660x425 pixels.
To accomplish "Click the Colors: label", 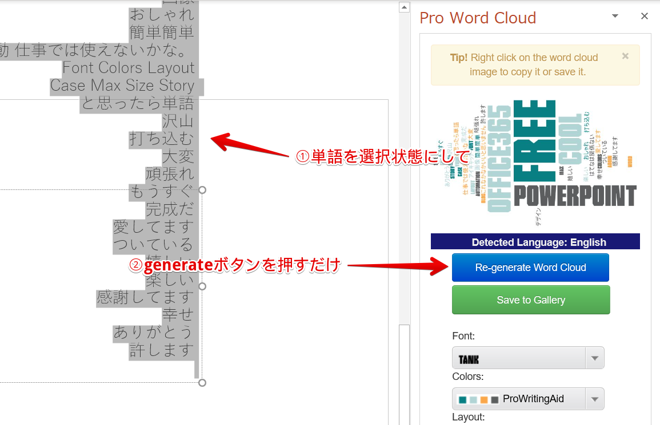I will [467, 377].
